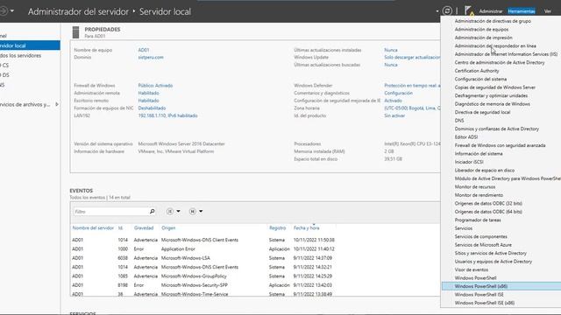This screenshot has width=561, height=315.
Task: Open Orígenes de datos ODBC (64 bits)
Action: (x=488, y=212)
